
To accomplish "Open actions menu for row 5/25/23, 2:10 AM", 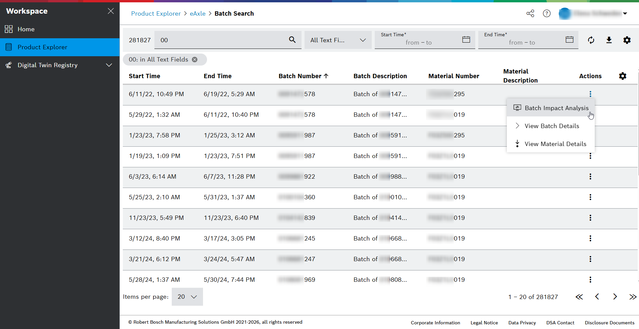I will pyautogui.click(x=590, y=197).
